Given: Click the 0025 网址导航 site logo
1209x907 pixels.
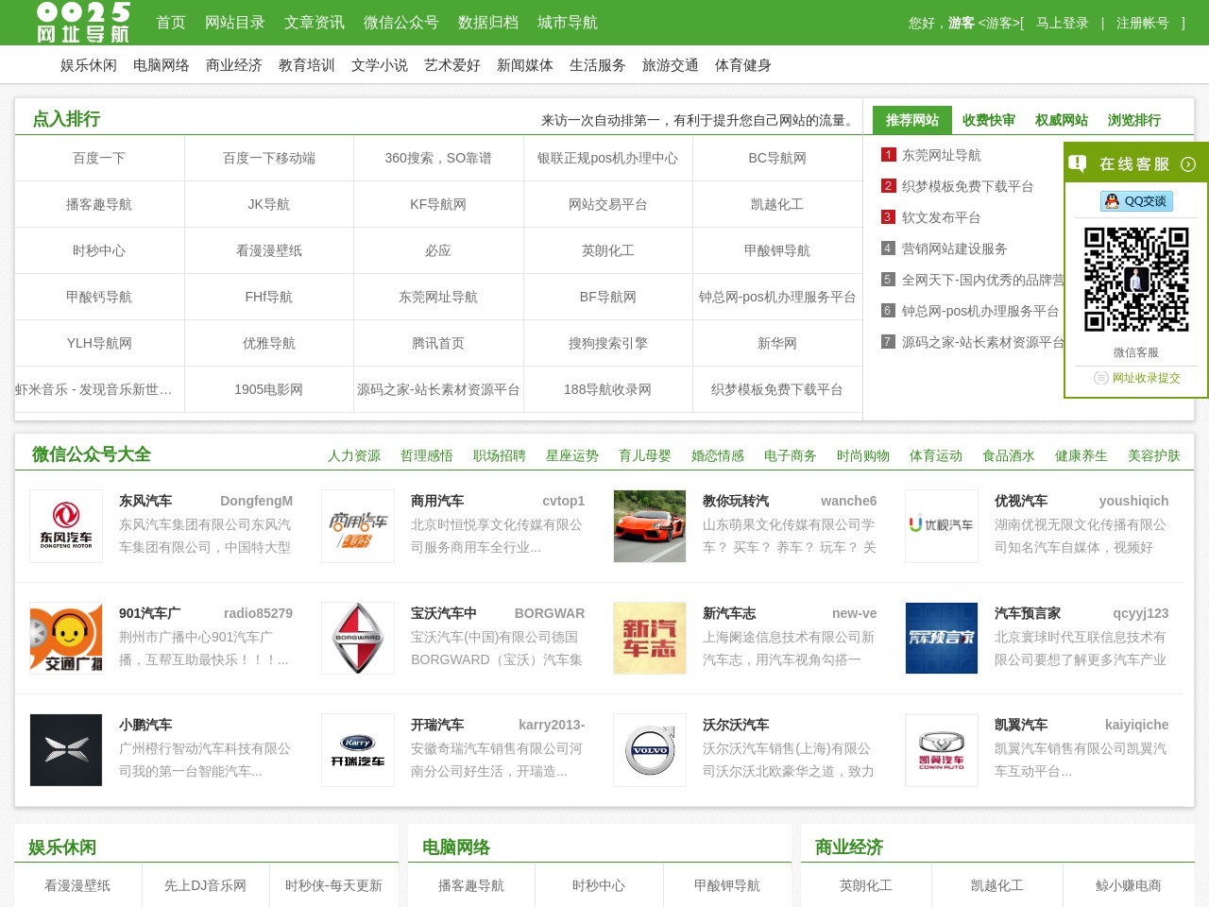Looking at the screenshot, I should pos(83,23).
